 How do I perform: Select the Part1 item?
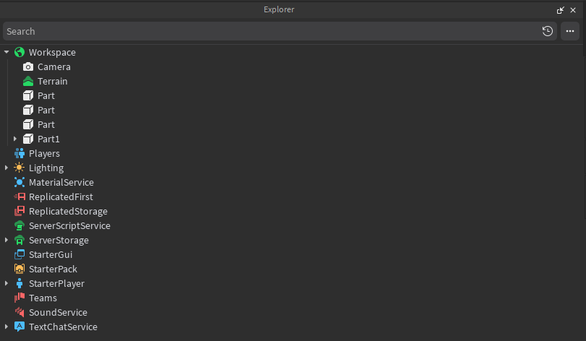pos(48,139)
